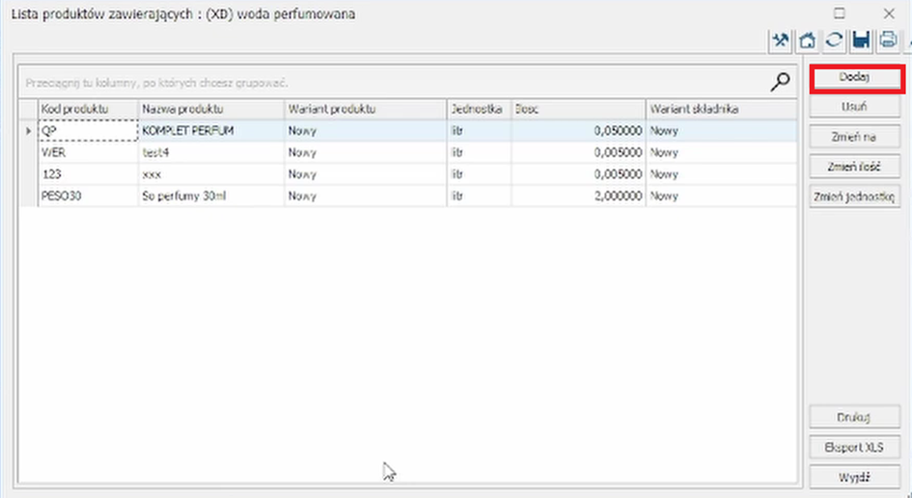Click the Eksport XLS button

(x=854, y=447)
